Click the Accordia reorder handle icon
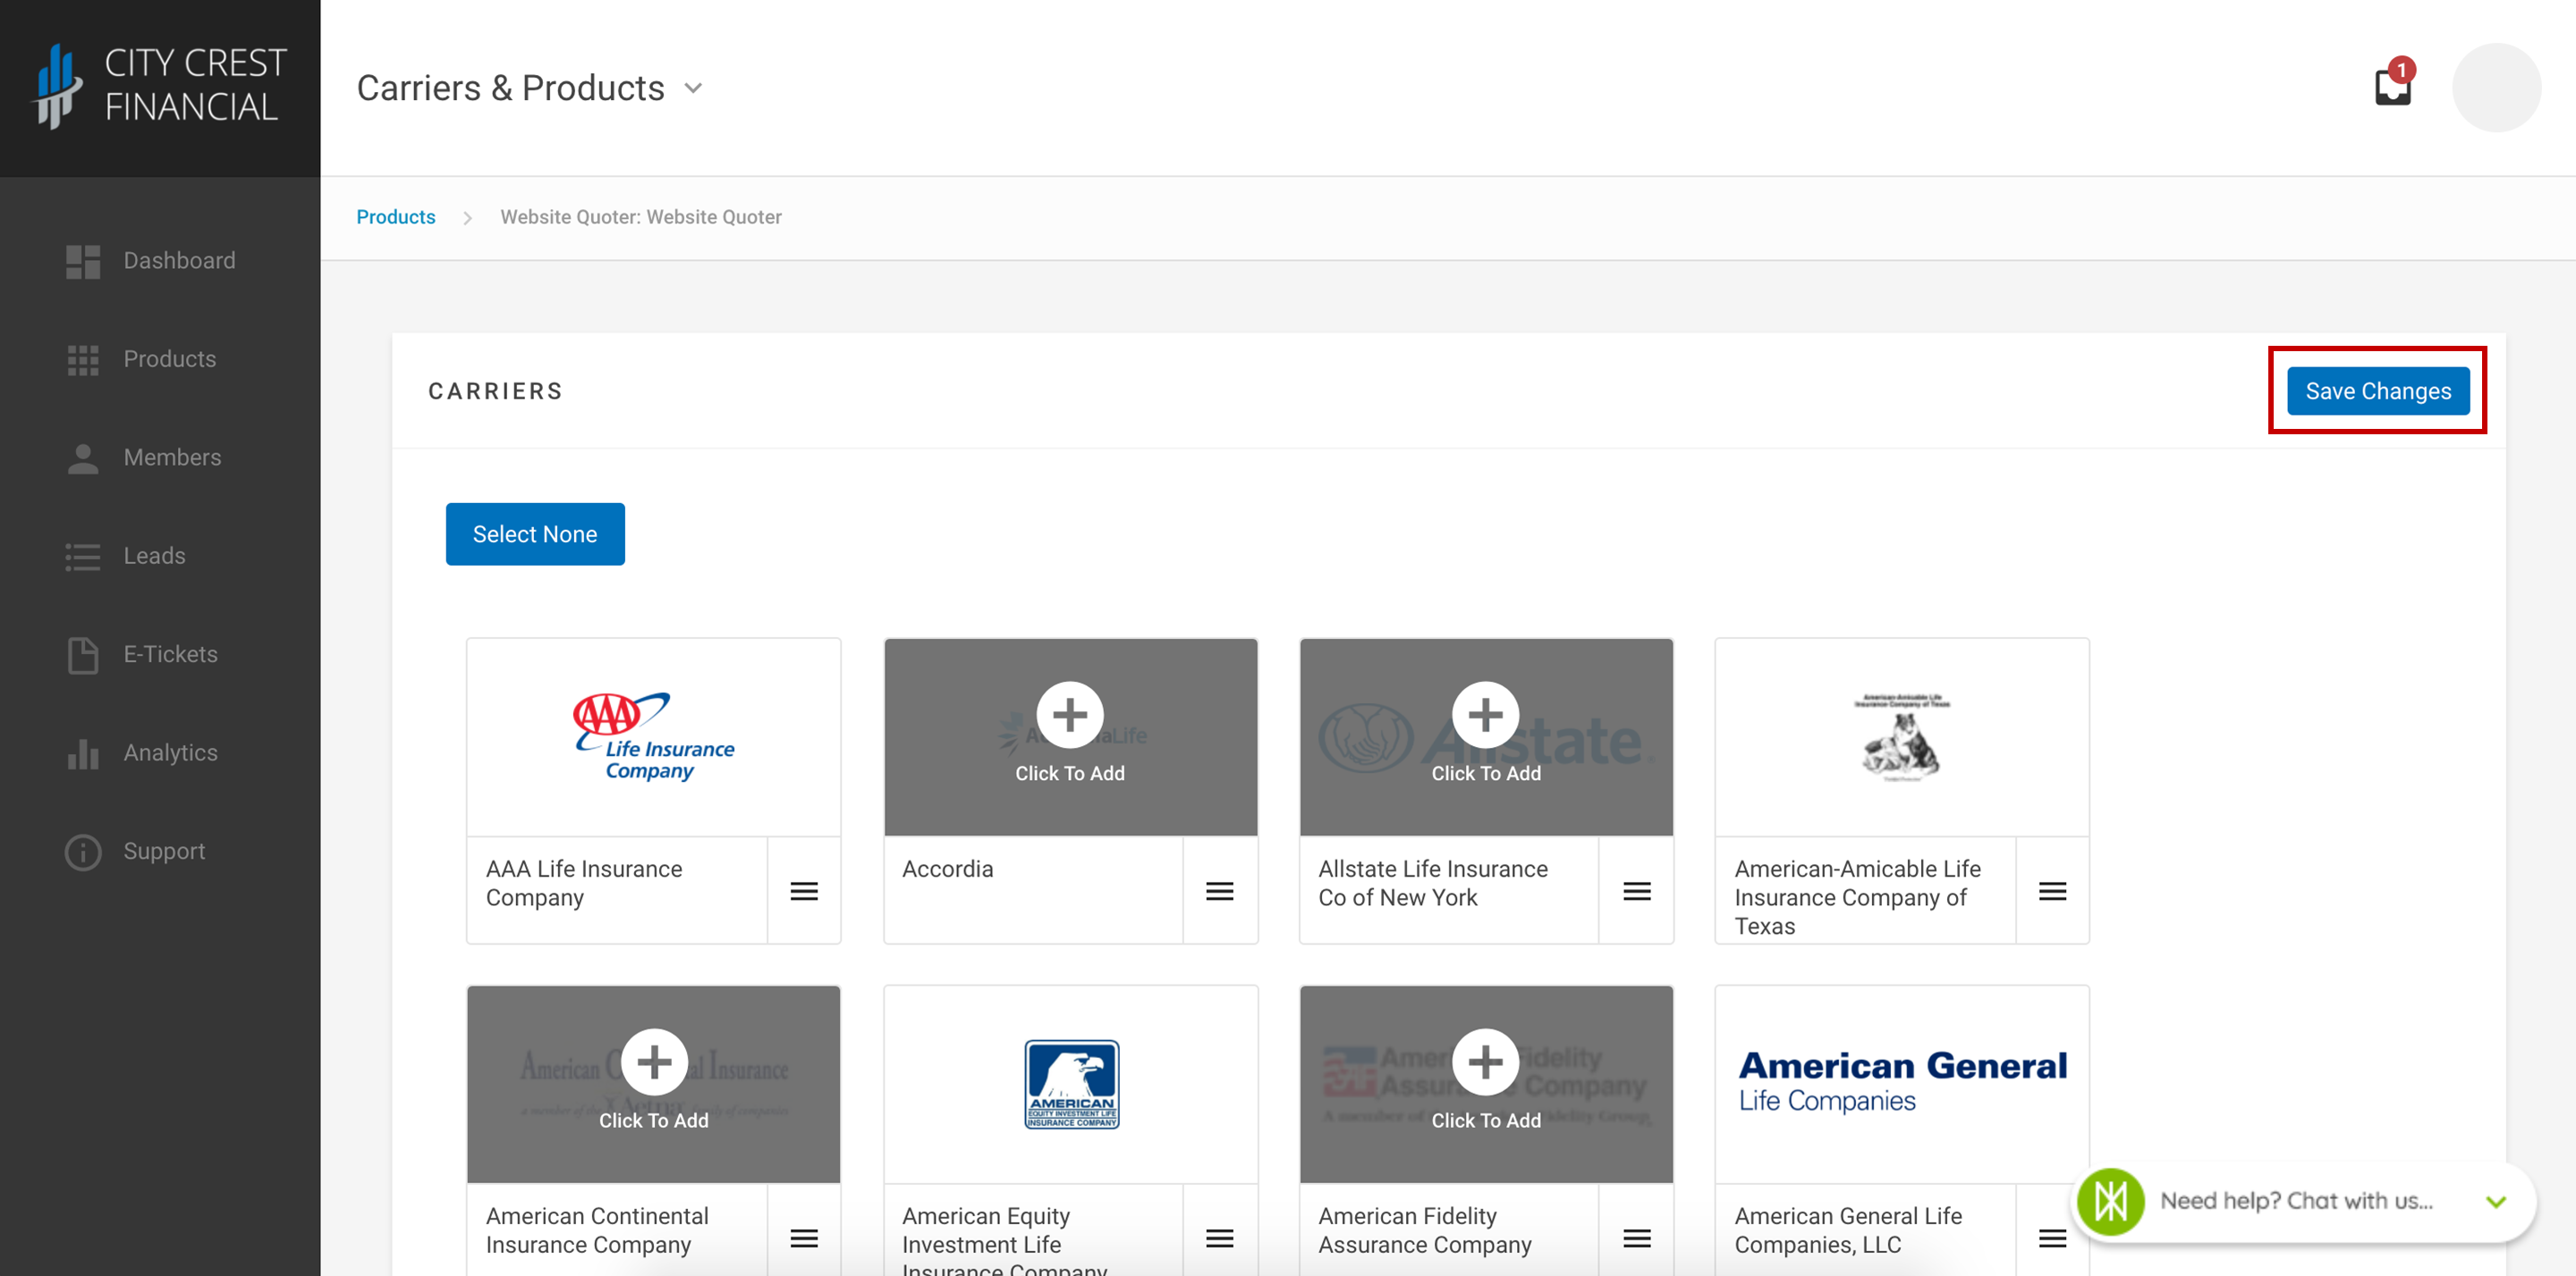 [x=1219, y=890]
